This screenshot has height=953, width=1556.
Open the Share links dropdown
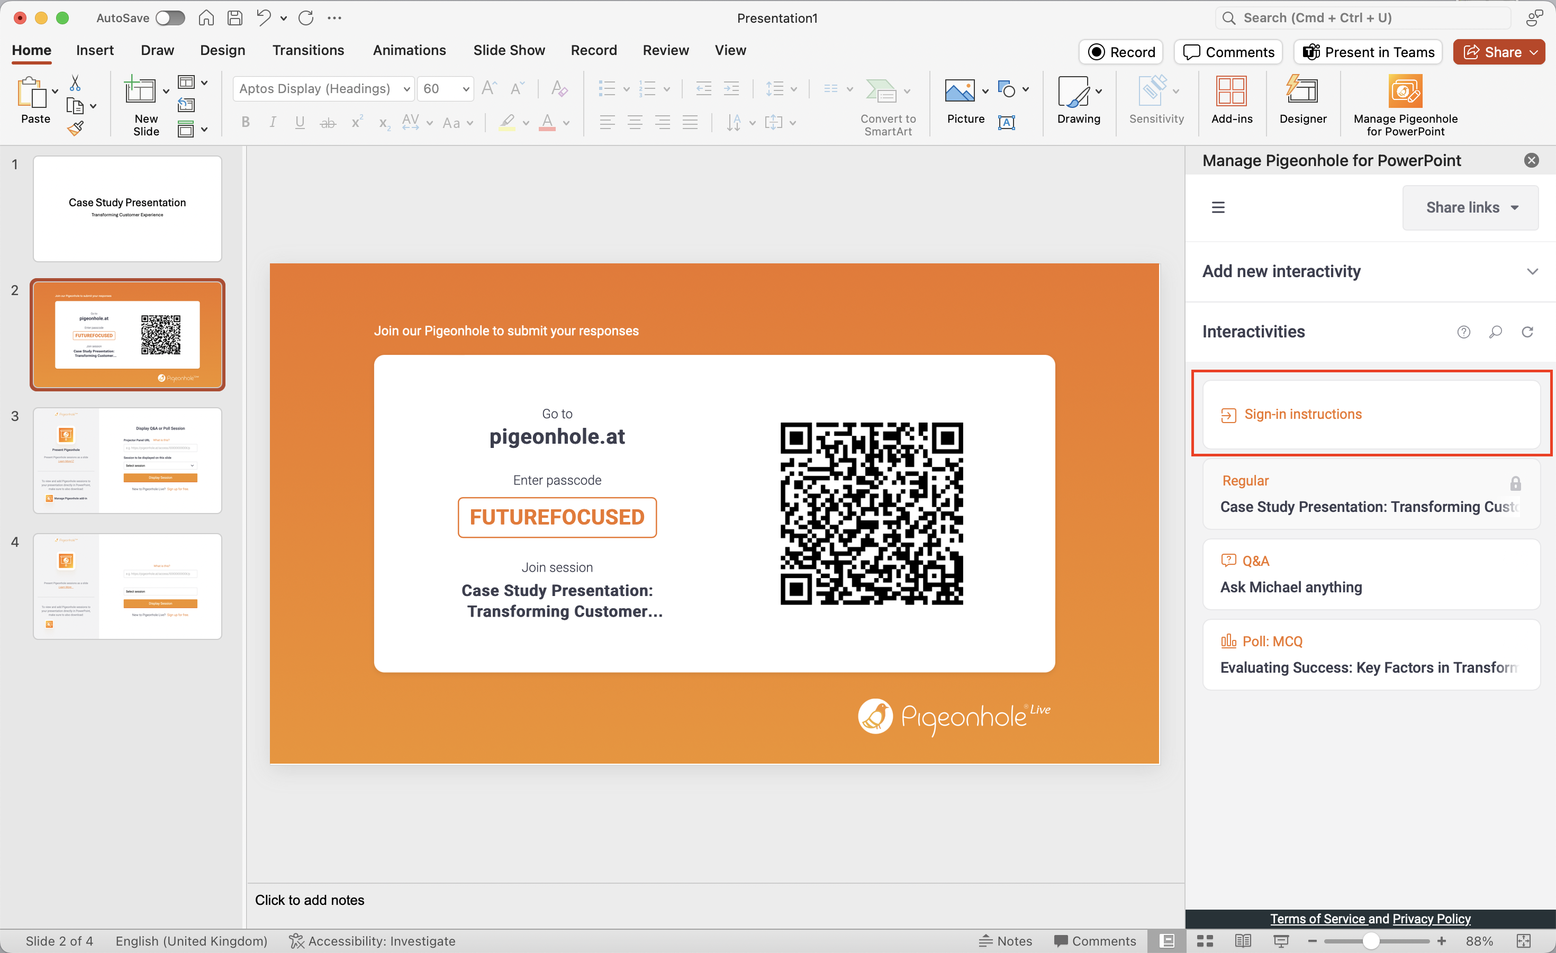click(1470, 207)
